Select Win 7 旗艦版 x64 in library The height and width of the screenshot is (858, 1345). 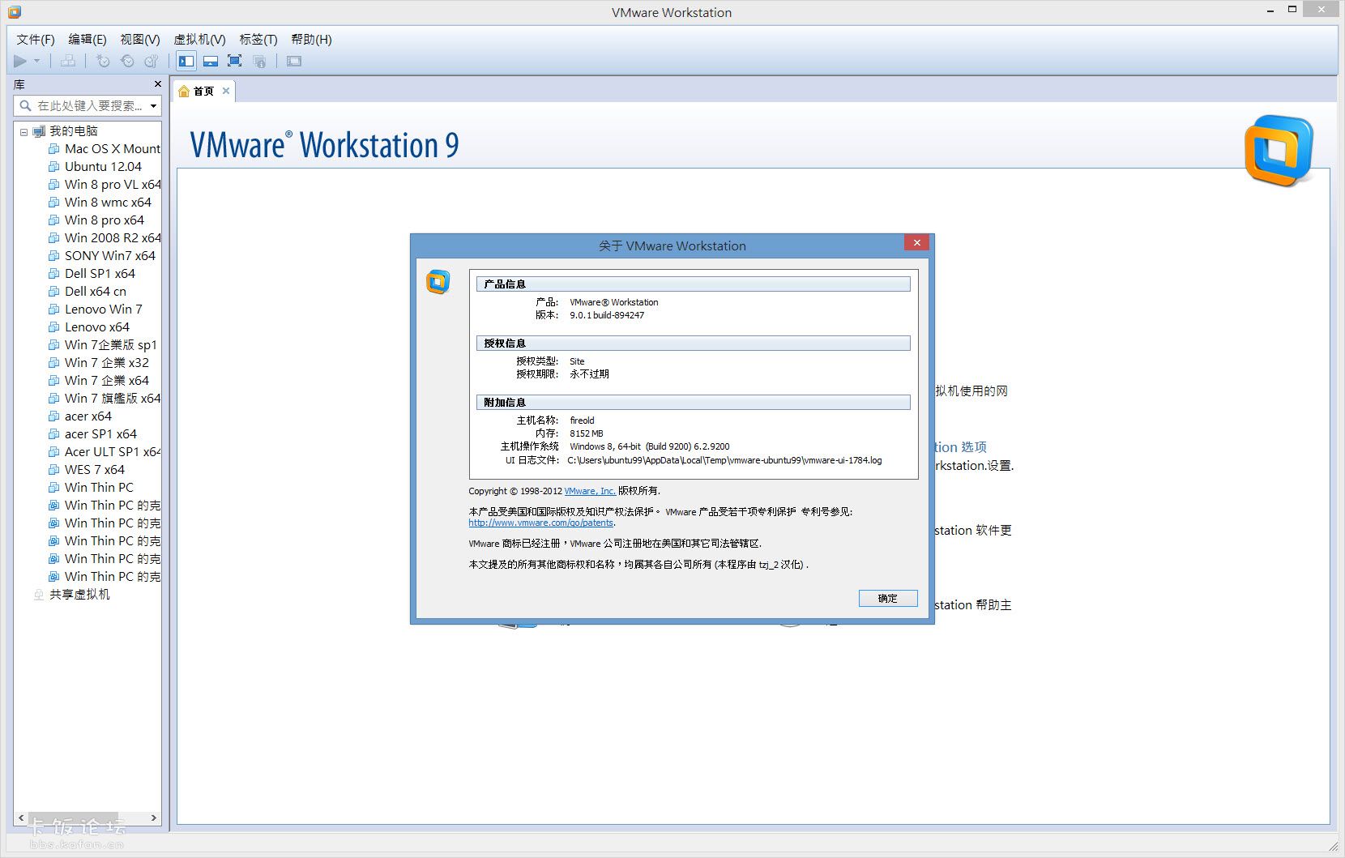[x=113, y=398]
